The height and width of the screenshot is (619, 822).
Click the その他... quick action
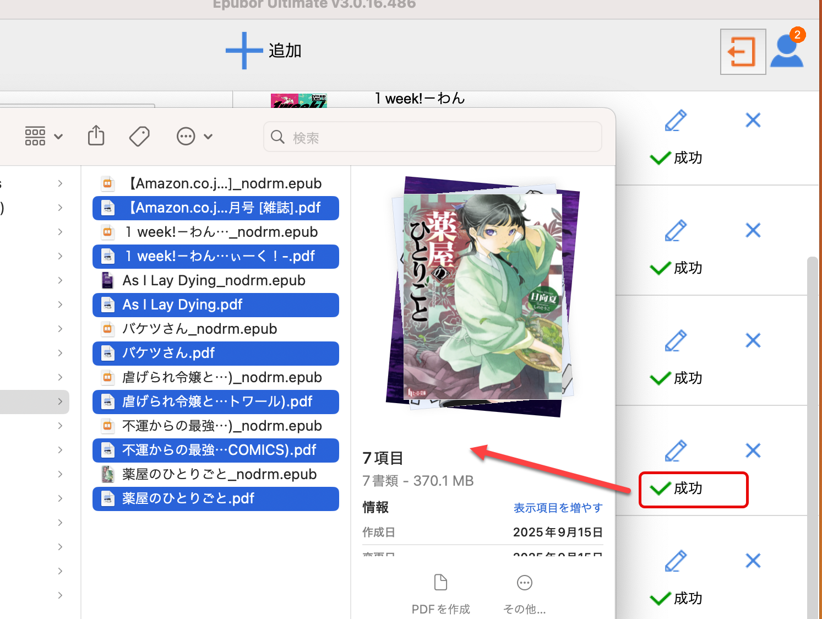525,594
